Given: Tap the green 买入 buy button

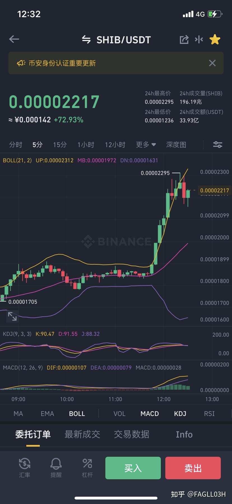Looking at the screenshot, I should 133,468.
